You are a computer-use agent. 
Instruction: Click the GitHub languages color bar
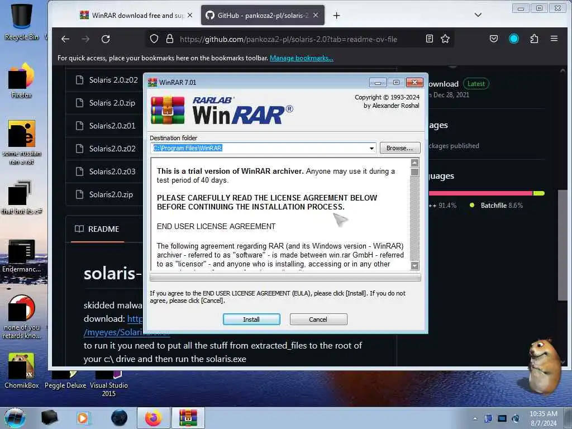coord(487,193)
